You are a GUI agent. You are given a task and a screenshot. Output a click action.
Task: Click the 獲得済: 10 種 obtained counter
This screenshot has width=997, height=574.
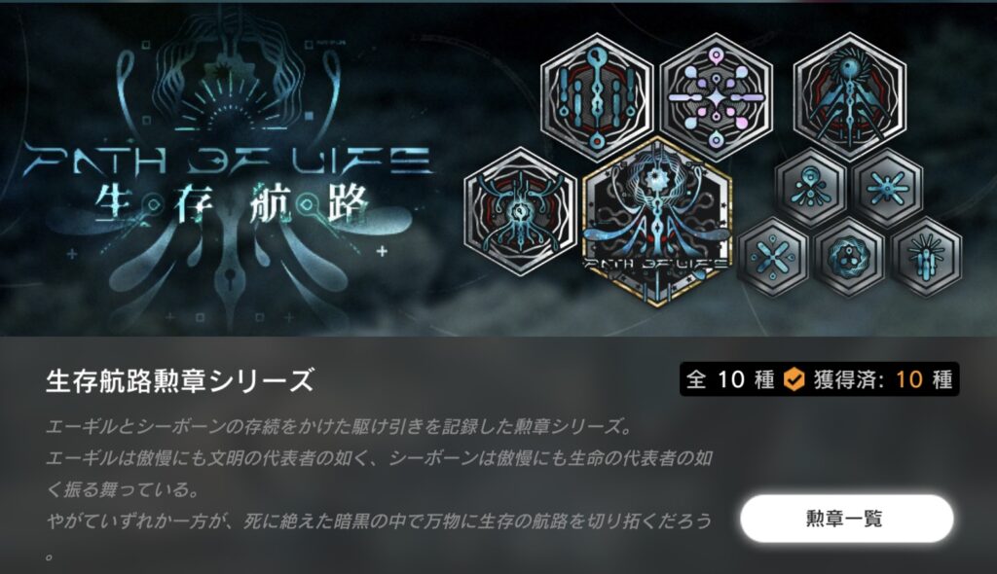pyautogui.click(x=883, y=379)
